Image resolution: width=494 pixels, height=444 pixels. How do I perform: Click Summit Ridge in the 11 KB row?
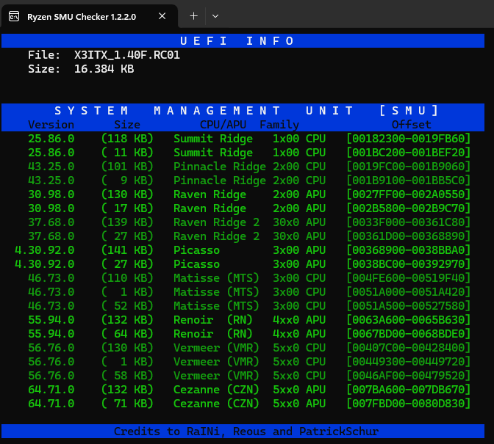coord(213,153)
